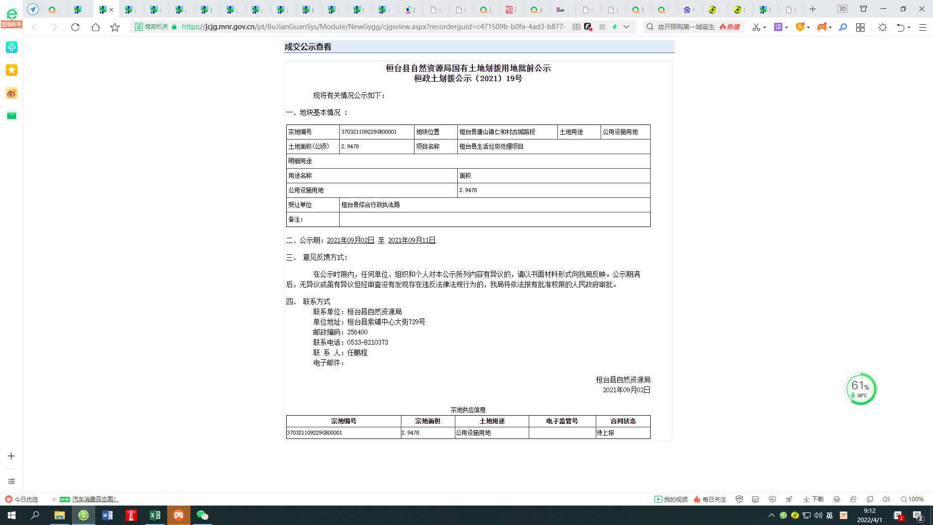
Task: Open the game controller icon in toolbar
Action: click(822, 27)
